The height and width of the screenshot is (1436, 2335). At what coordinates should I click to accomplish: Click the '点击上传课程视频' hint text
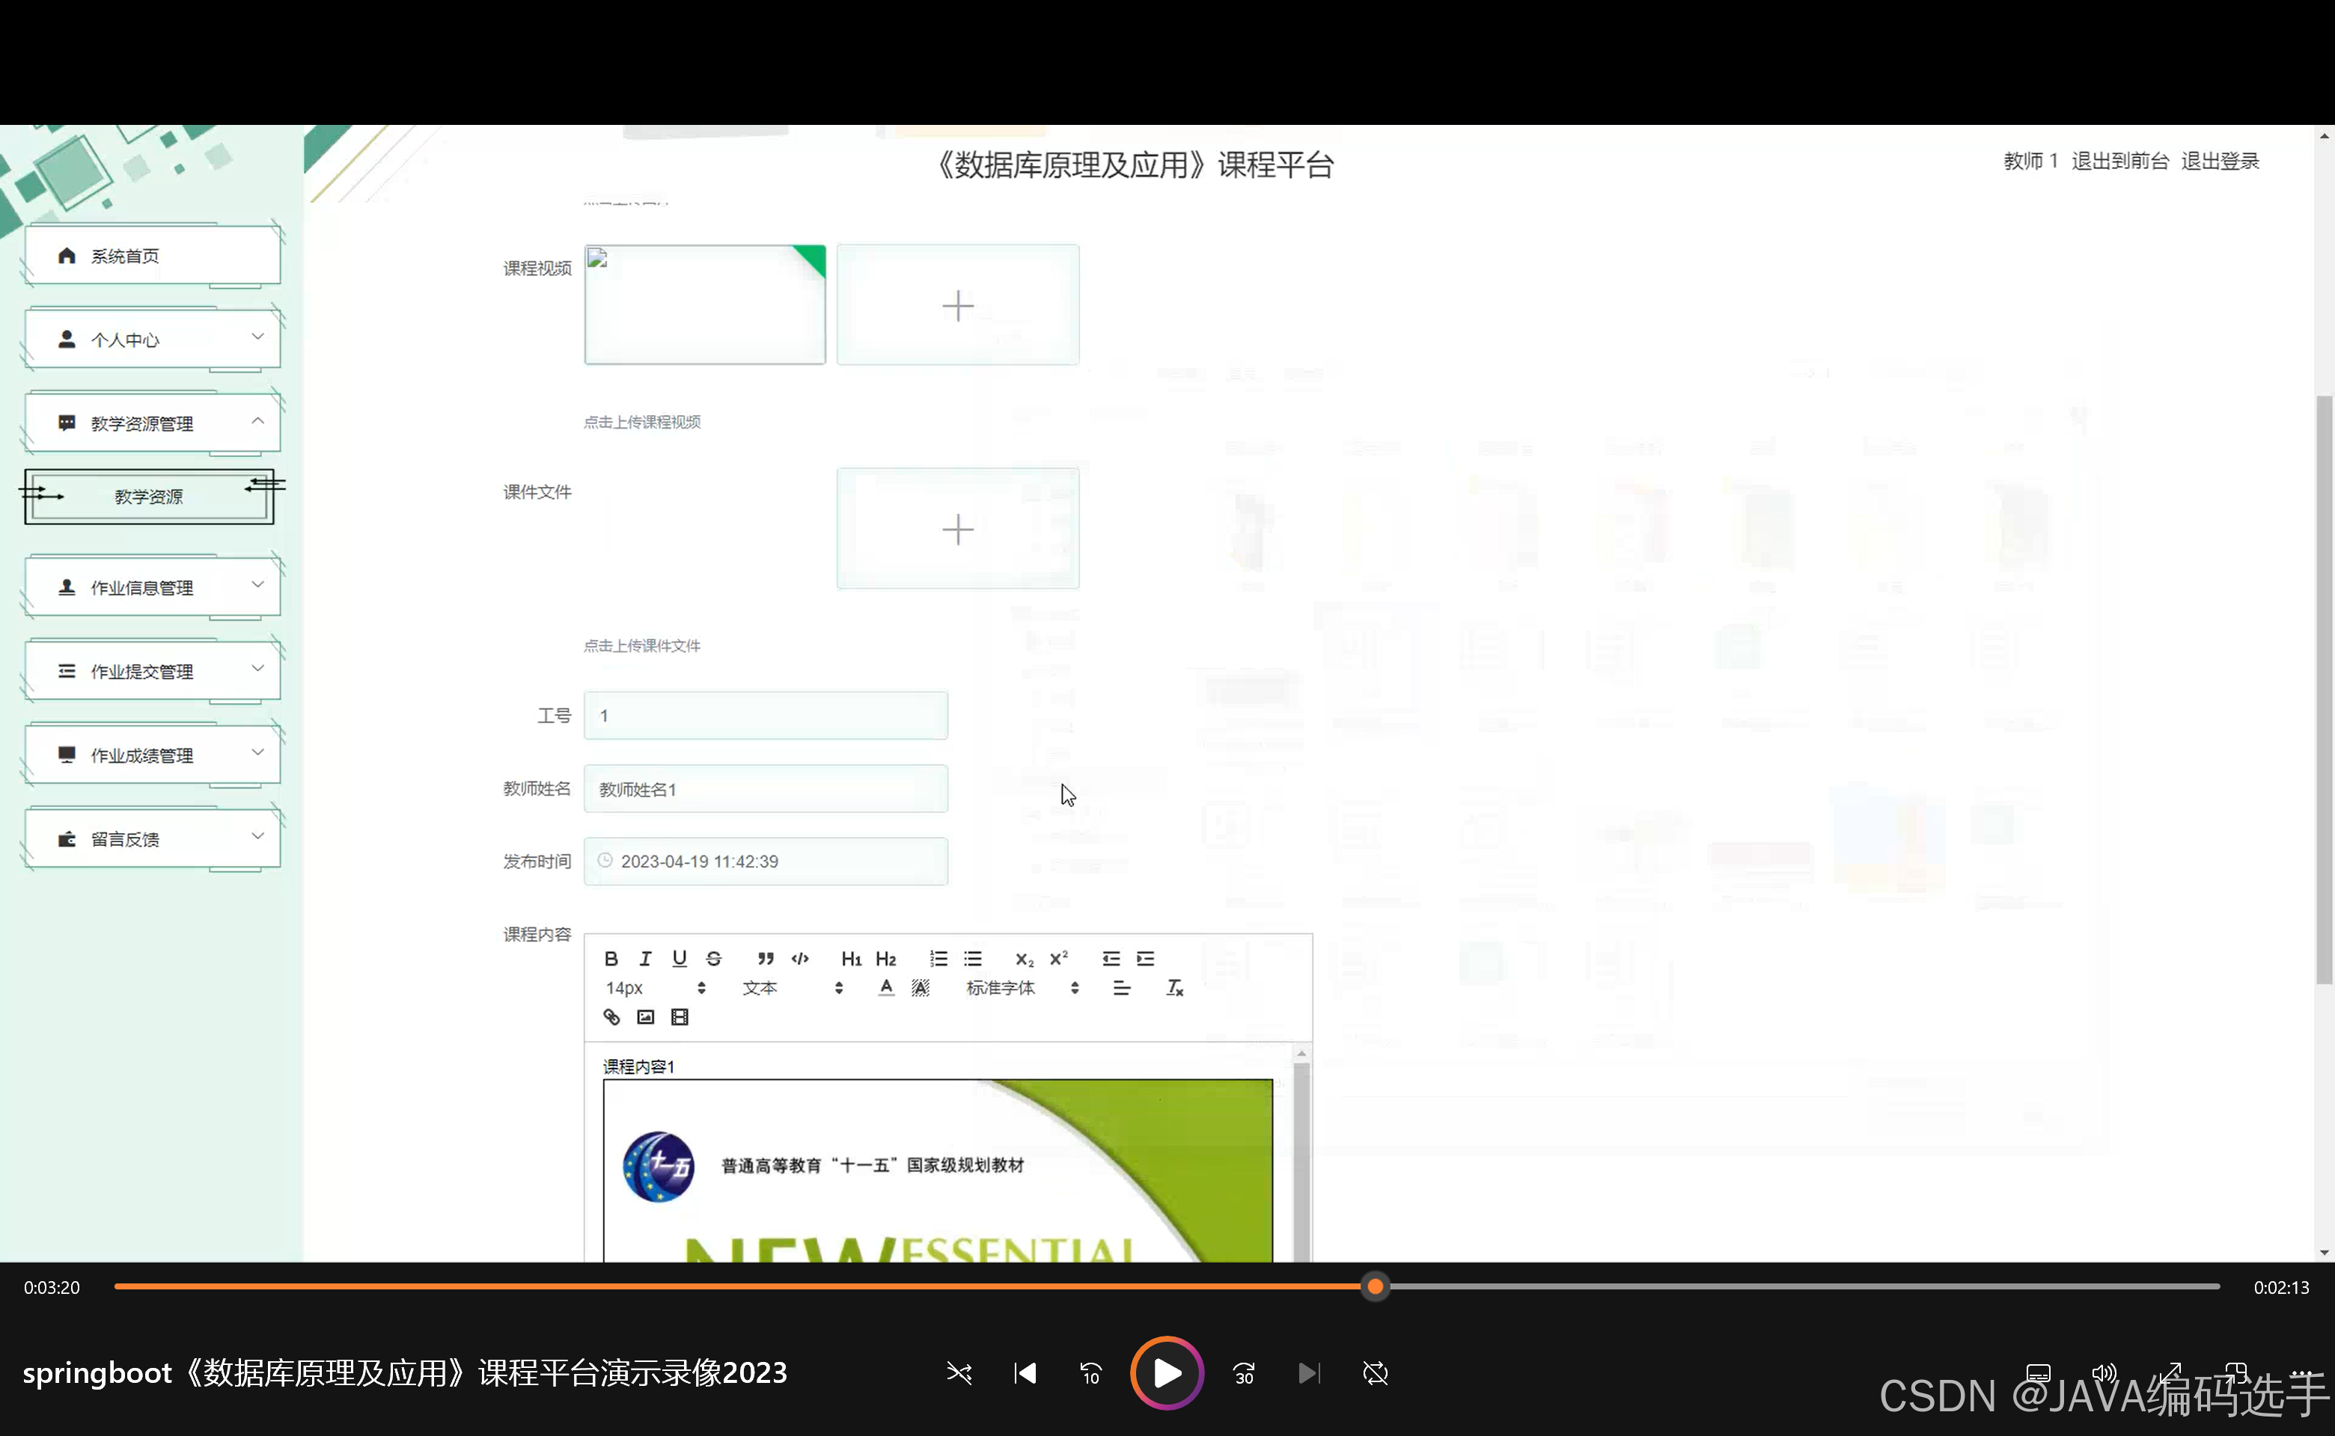(x=642, y=422)
